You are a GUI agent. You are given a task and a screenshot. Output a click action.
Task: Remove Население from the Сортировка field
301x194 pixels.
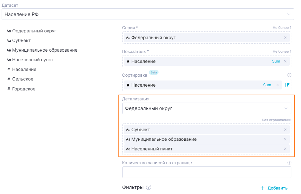click(x=278, y=85)
